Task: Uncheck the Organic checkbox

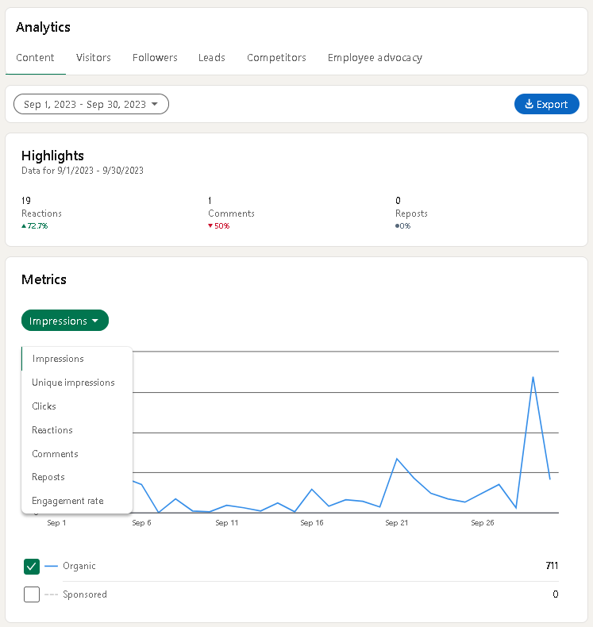Action: pos(32,566)
